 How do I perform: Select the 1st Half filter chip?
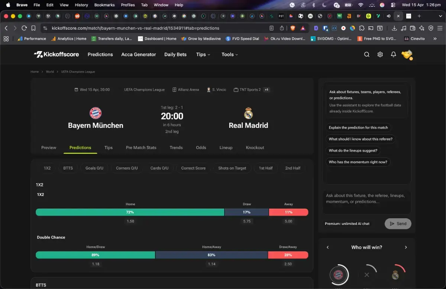coord(266,168)
